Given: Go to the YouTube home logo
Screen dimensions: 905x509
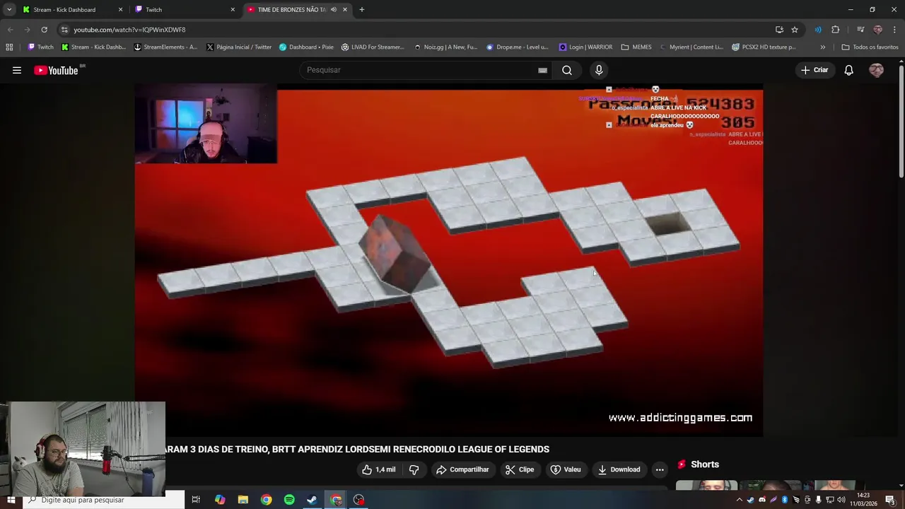Looking at the screenshot, I should coord(57,70).
